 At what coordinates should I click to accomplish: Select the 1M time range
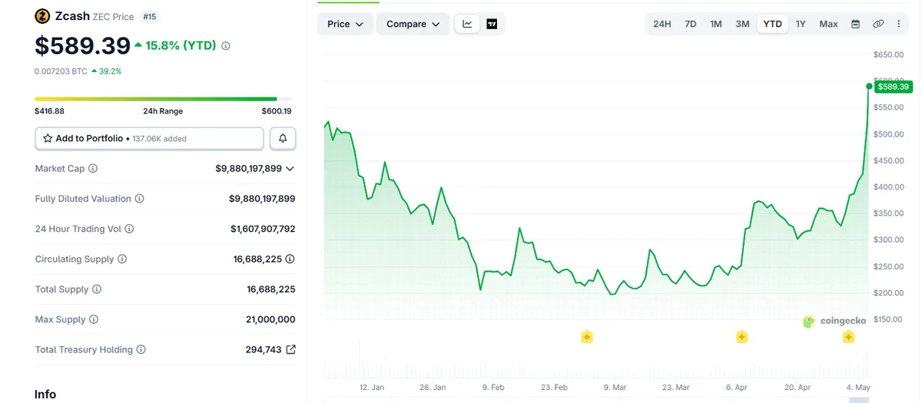pos(715,24)
